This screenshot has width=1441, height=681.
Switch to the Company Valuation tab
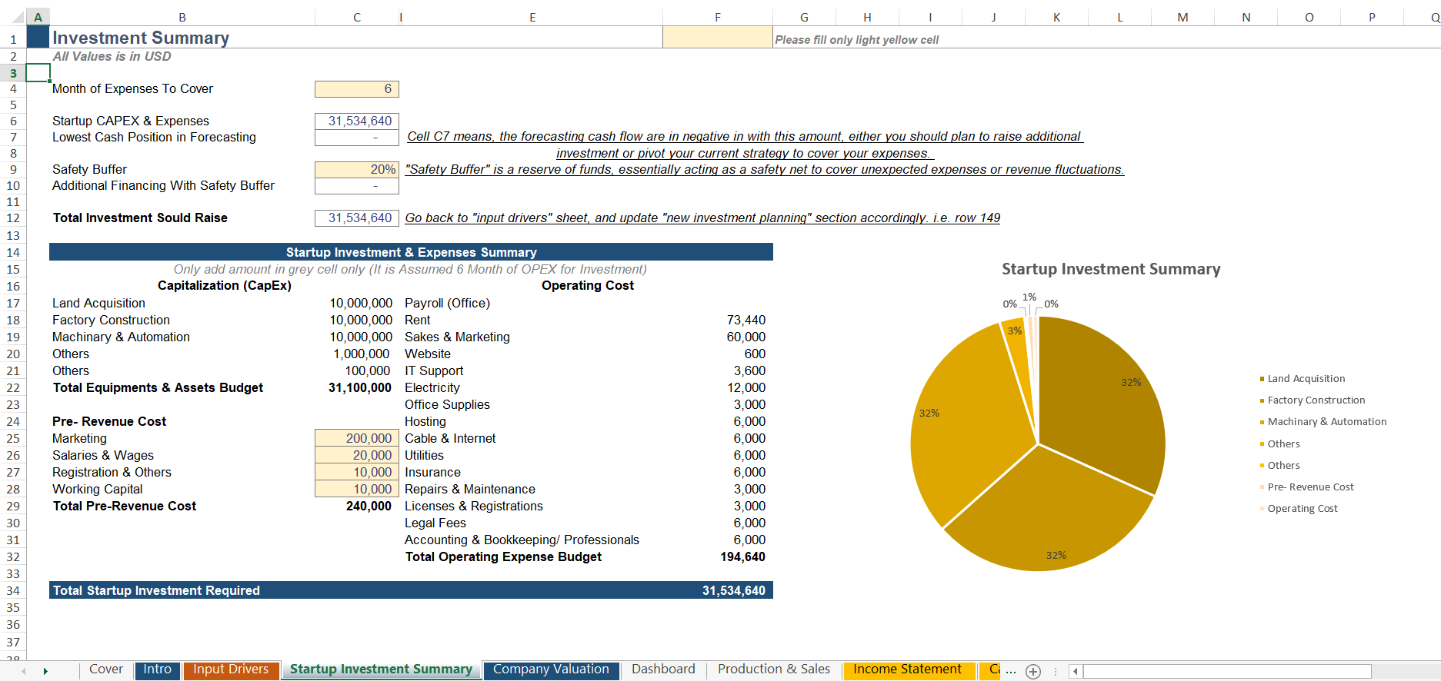pos(551,669)
